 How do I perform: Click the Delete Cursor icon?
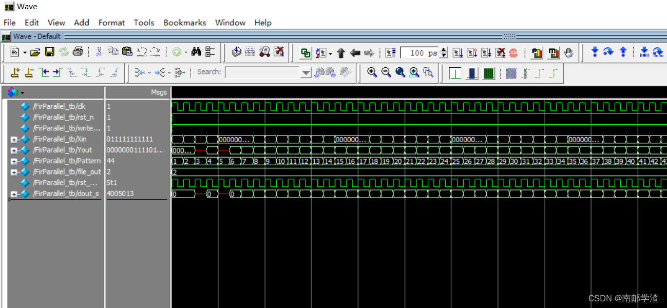pyautogui.click(x=29, y=72)
